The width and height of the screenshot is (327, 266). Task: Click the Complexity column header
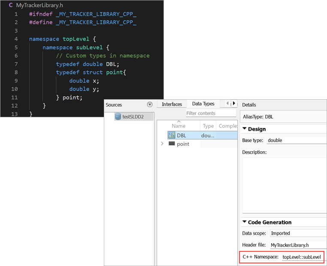coord(227,126)
